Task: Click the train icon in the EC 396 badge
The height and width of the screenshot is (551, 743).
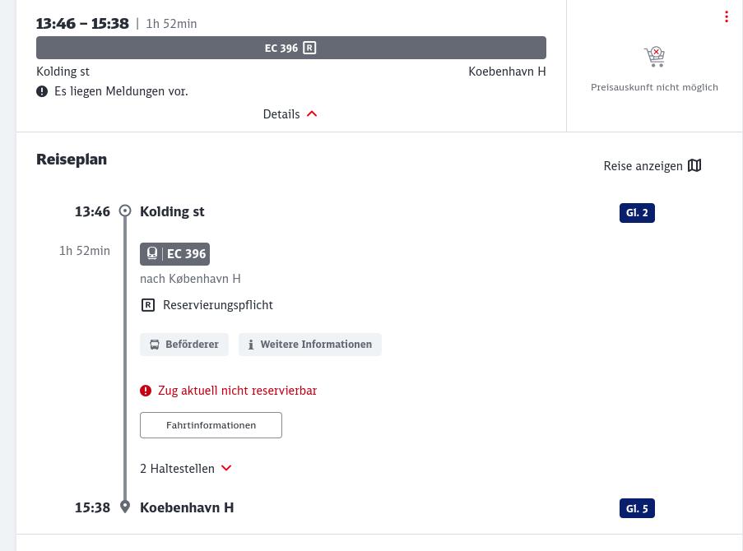Action: click(152, 254)
